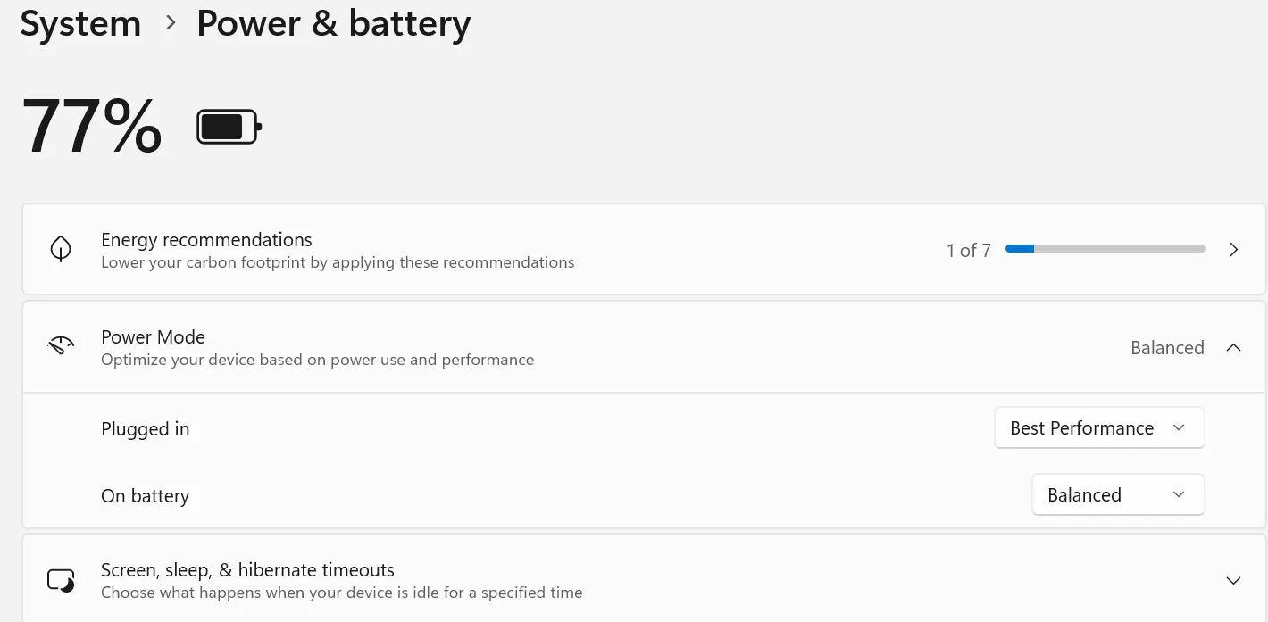Open Energy recommendations via right arrow

[x=1233, y=250]
